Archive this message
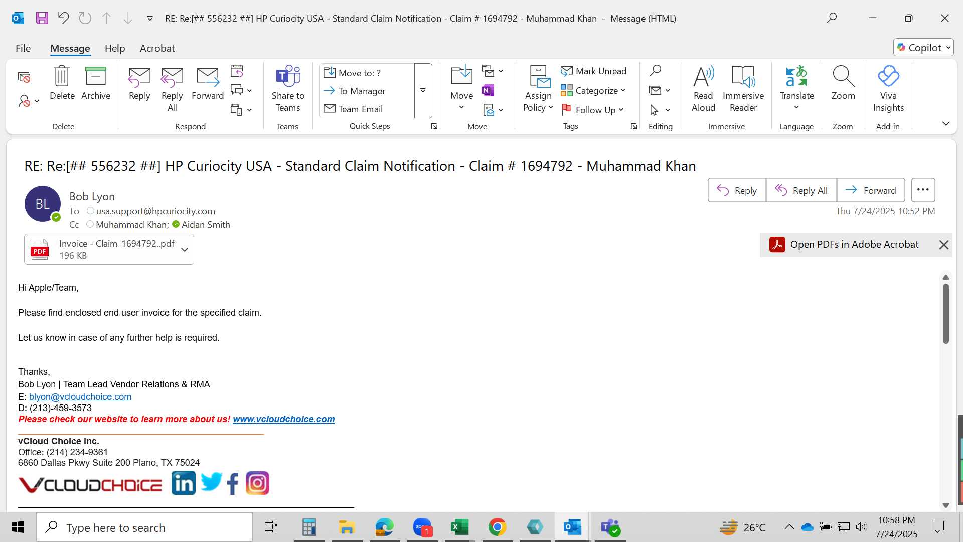 [x=96, y=84]
